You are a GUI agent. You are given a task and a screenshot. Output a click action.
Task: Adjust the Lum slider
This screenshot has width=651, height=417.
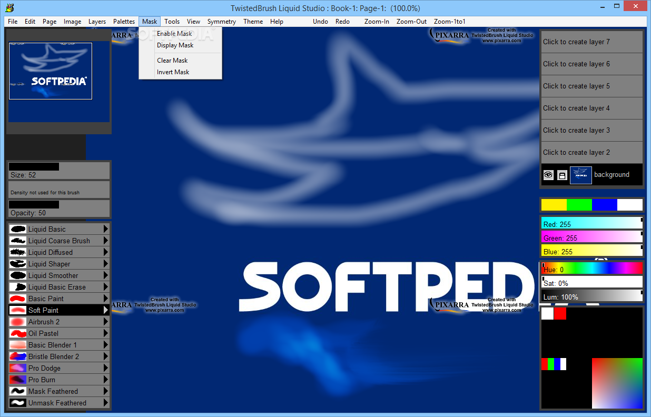click(x=592, y=296)
